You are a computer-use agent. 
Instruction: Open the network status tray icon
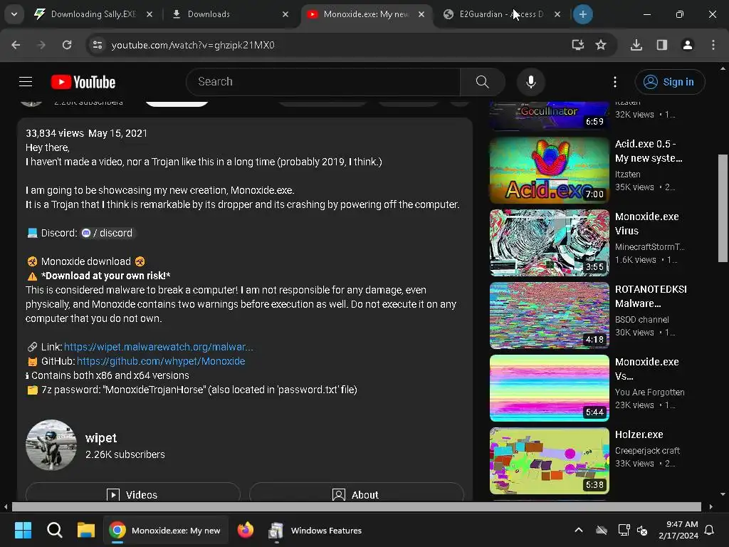623,530
